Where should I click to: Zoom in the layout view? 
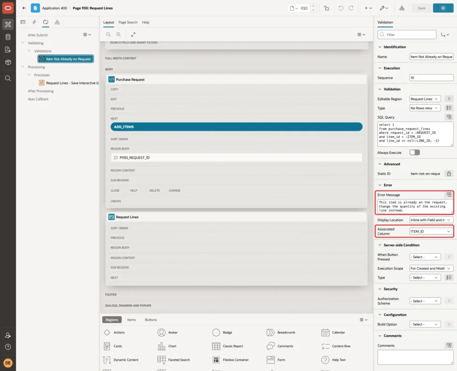(118, 34)
